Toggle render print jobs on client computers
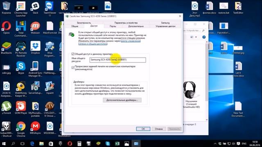 coord(73,67)
